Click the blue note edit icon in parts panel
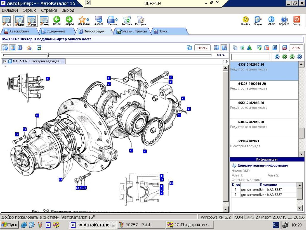 [x=275, y=48]
